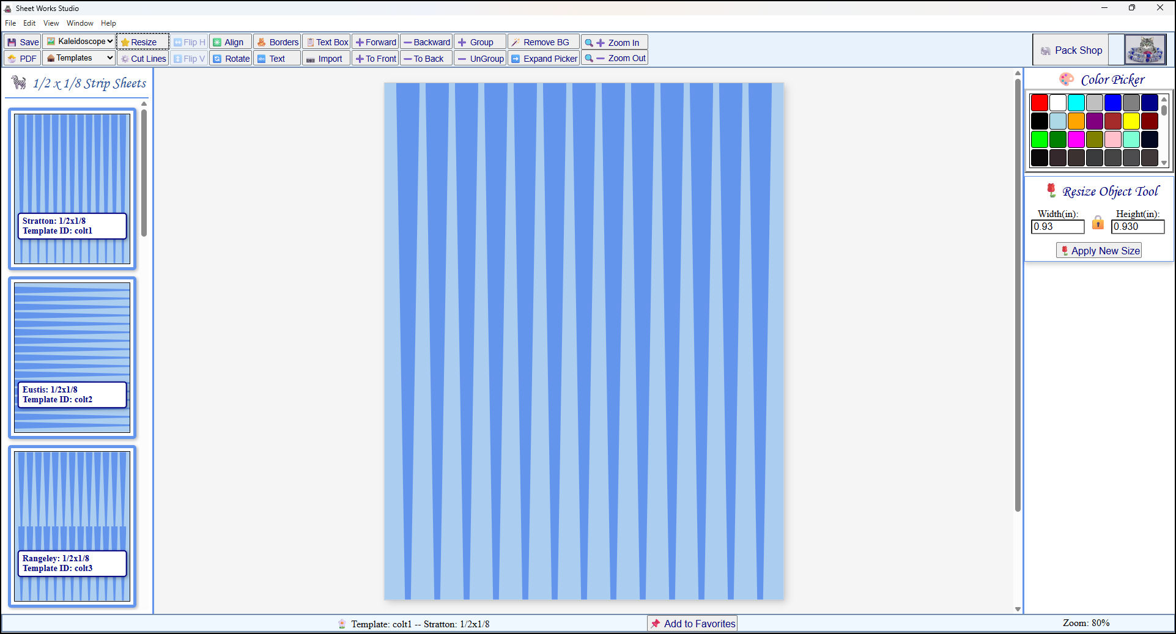Open the Borders tool
The image size is (1176, 634).
(278, 42)
